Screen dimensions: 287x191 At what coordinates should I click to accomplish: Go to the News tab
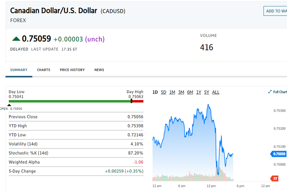99,70
